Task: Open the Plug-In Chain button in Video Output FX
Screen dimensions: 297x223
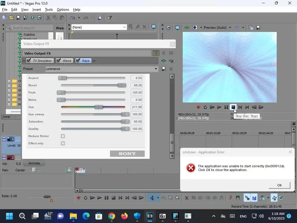Action: (x=164, y=61)
